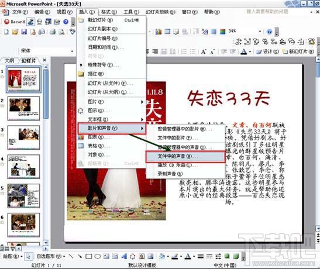This screenshot has width=320, height=269.
Task: Open font color dropdown arrow in formatting toolbar
Action: 250,52
